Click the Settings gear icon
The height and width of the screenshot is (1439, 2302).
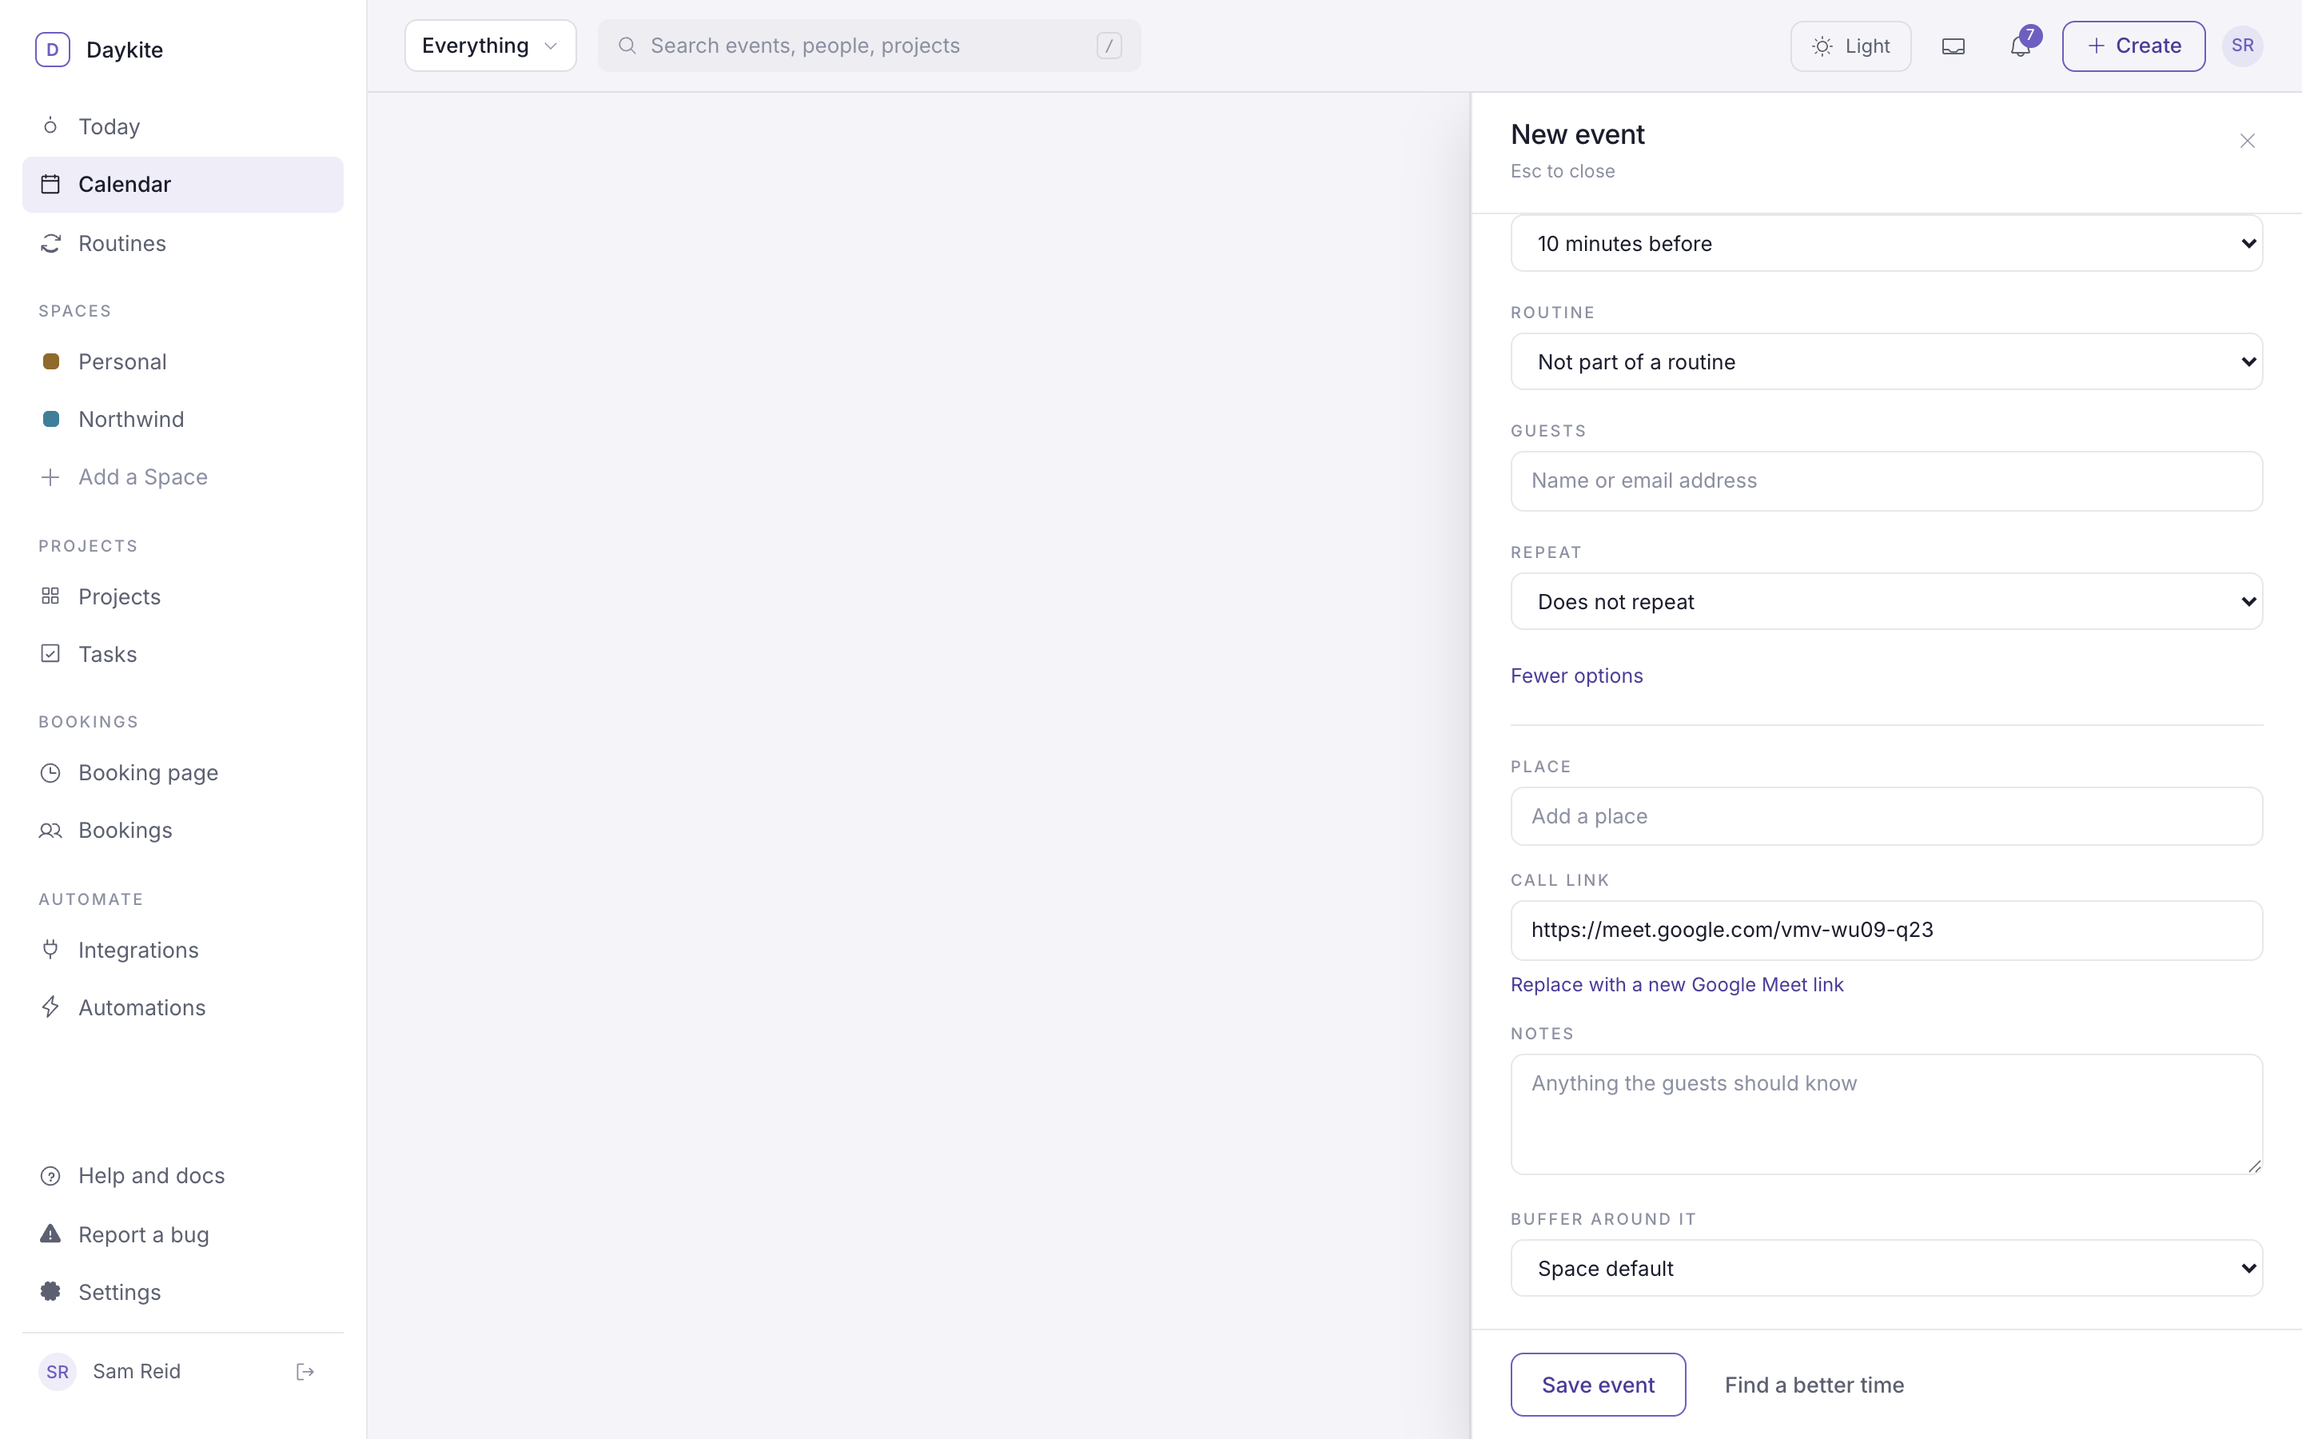50,1291
